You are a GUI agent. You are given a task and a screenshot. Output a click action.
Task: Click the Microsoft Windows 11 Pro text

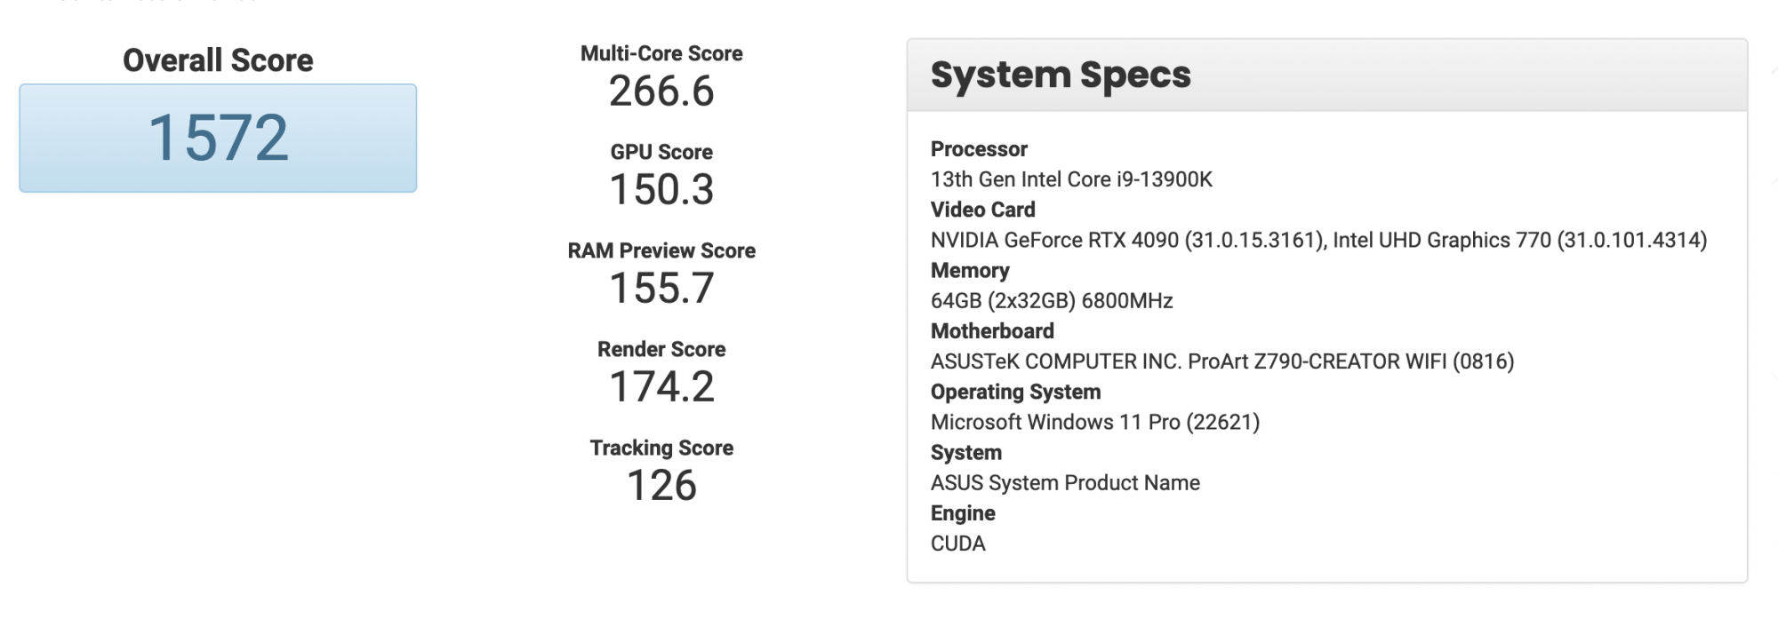tap(1094, 422)
